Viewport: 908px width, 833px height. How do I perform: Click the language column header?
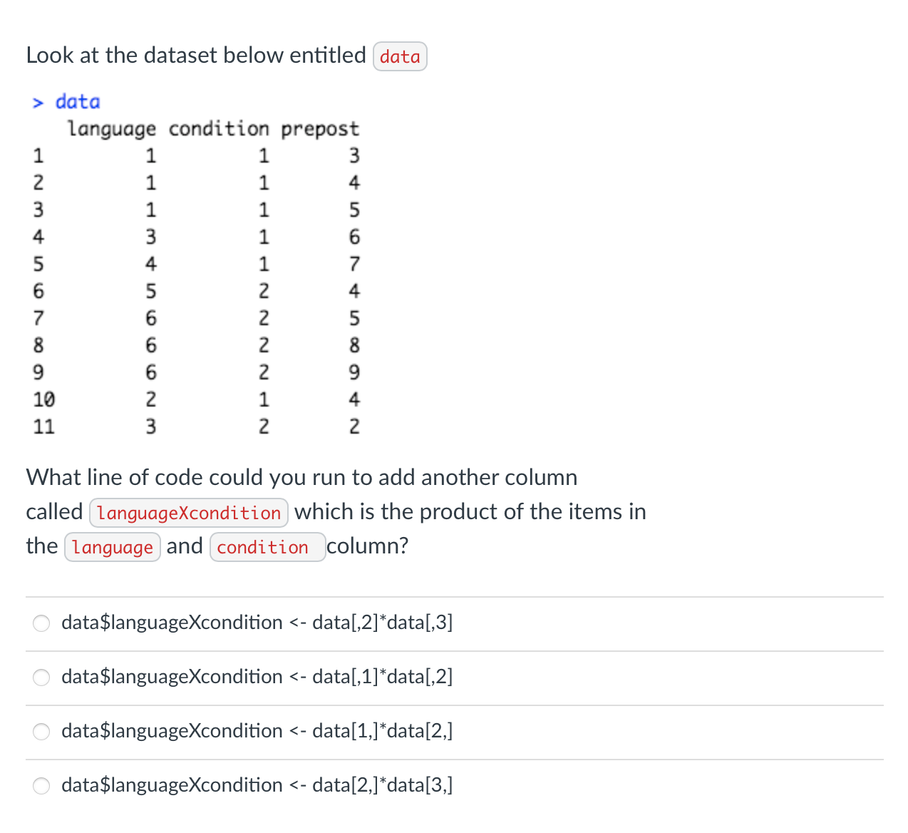pos(110,129)
